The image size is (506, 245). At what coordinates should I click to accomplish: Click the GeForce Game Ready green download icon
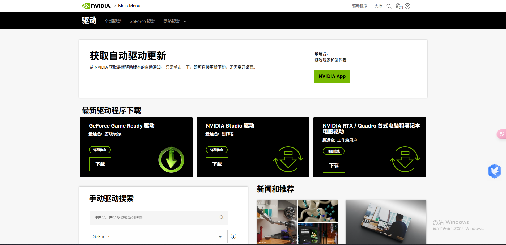pos(171,159)
